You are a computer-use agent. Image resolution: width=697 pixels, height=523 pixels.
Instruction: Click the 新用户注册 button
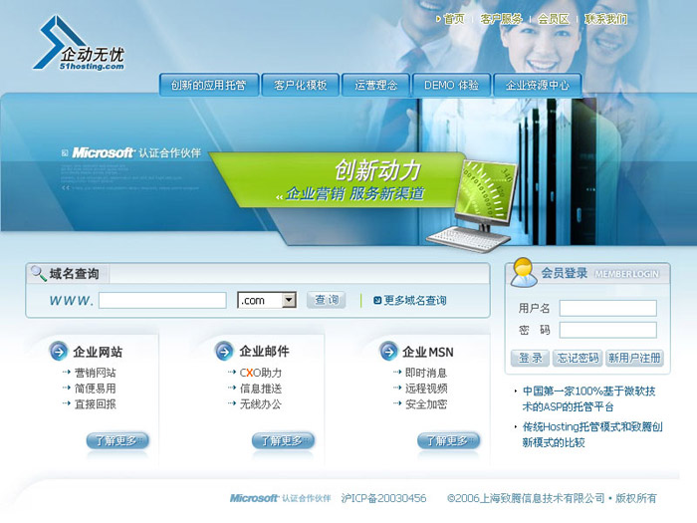coord(634,358)
